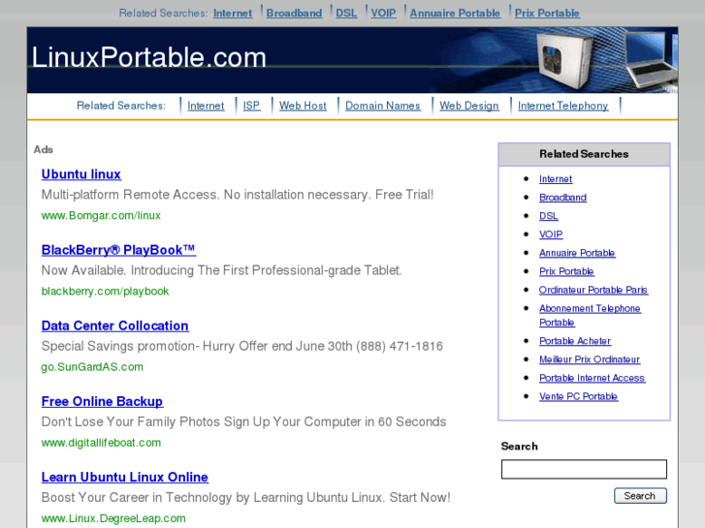Click the Multi-platform Remote Access description
The height and width of the screenshot is (528, 705).
[x=238, y=195]
